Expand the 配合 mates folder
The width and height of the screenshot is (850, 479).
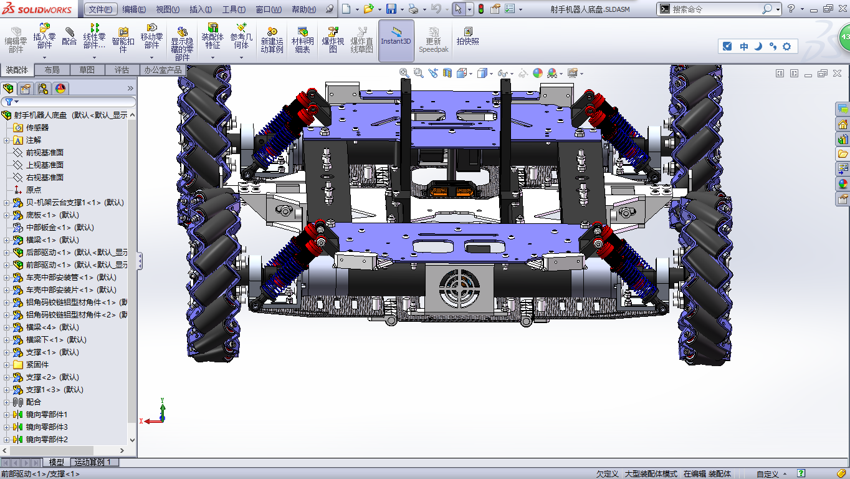point(7,402)
